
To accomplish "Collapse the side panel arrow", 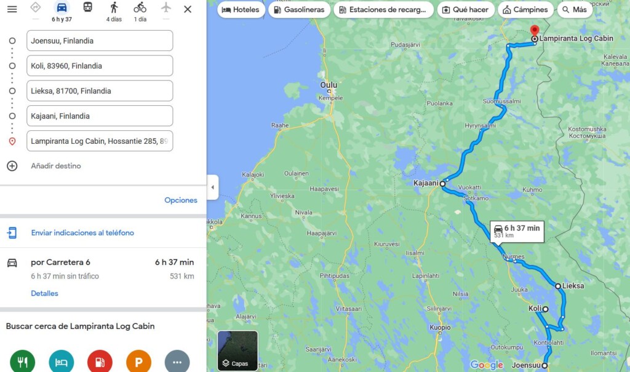I will 212,187.
